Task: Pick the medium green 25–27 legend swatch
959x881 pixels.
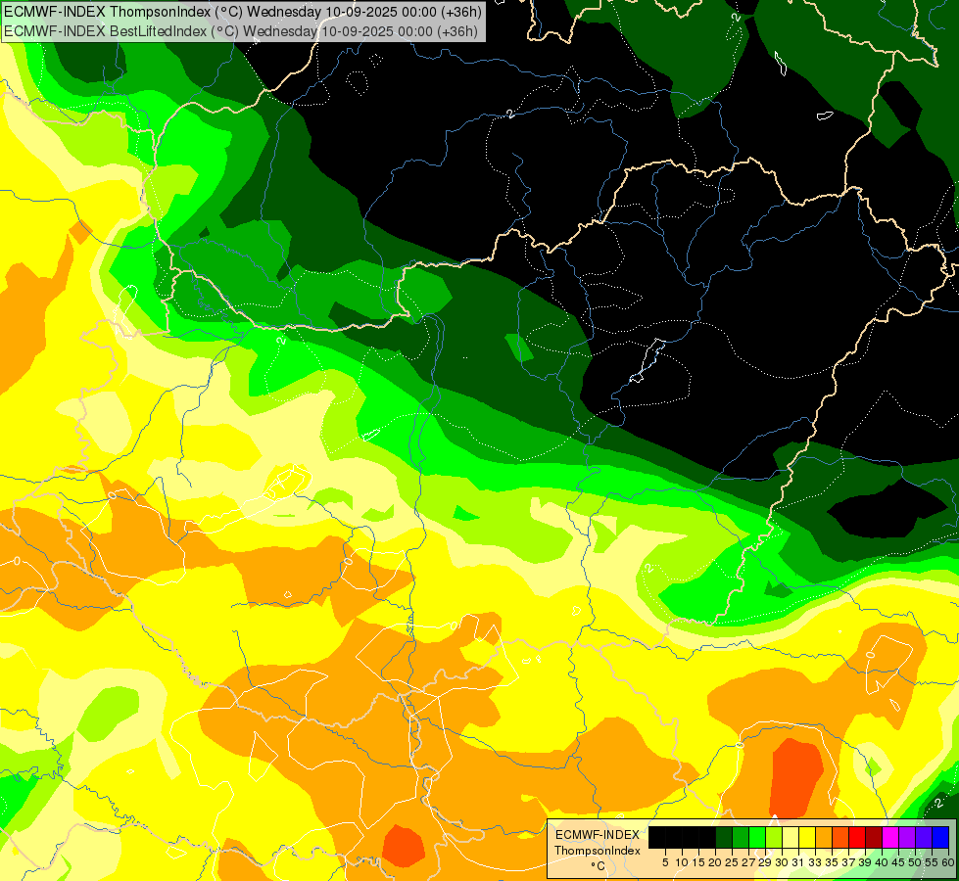Action: [741, 837]
